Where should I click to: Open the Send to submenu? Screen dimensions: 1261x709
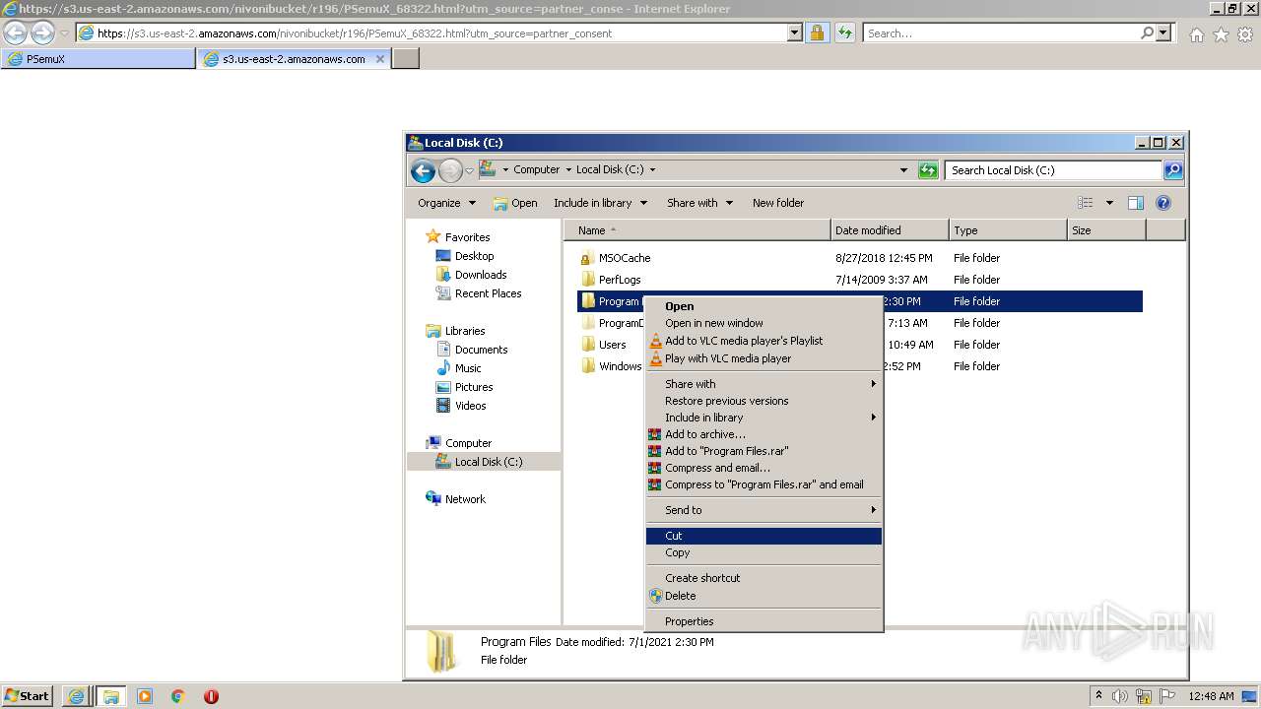(x=763, y=510)
